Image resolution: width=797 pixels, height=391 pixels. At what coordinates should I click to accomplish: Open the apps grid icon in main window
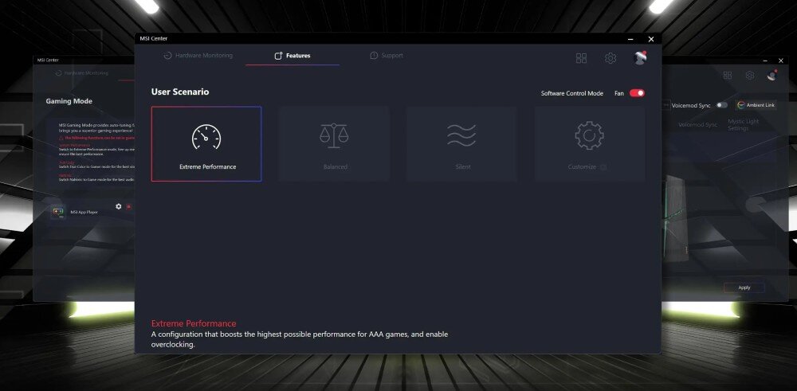(581, 58)
